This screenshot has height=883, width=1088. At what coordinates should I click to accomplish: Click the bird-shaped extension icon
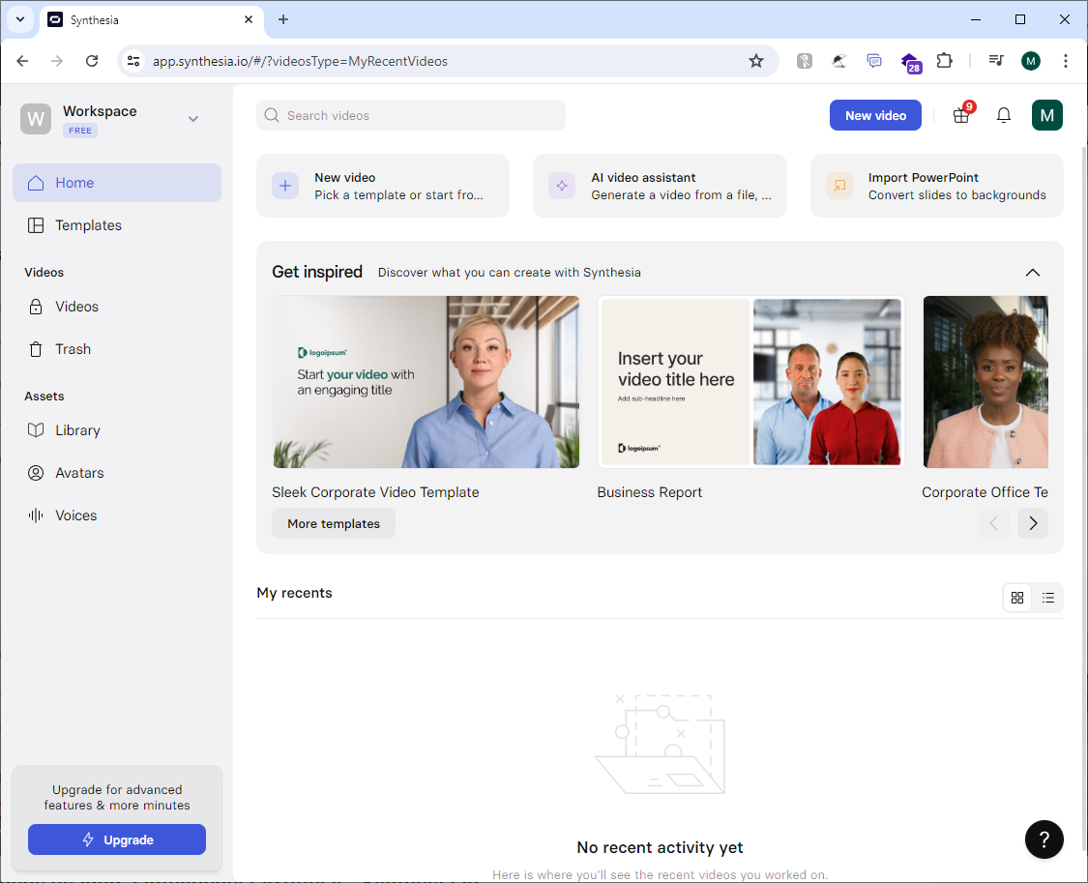click(x=838, y=61)
